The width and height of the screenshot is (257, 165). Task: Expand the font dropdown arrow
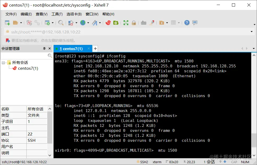coord(100,23)
